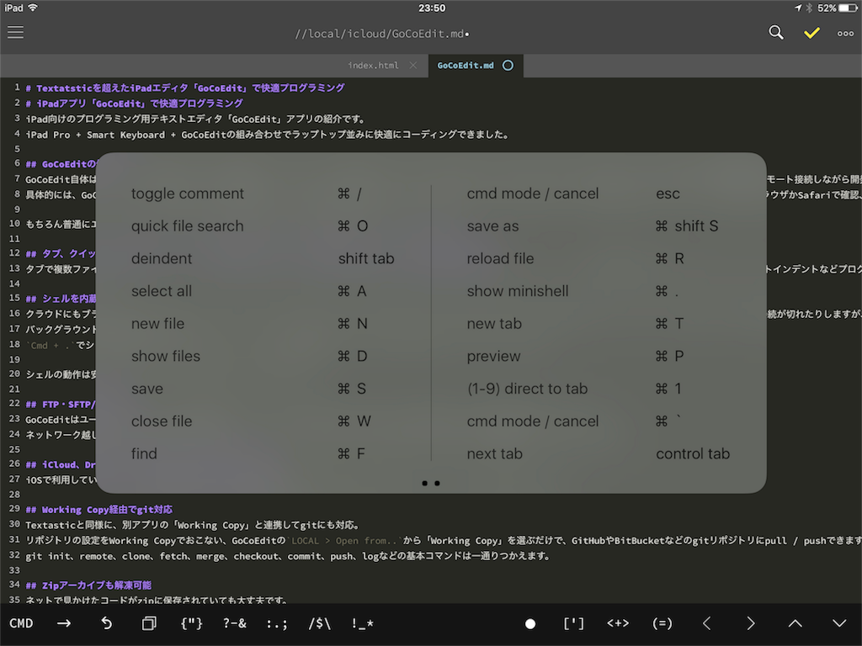Open the hamburger menu

pyautogui.click(x=15, y=33)
